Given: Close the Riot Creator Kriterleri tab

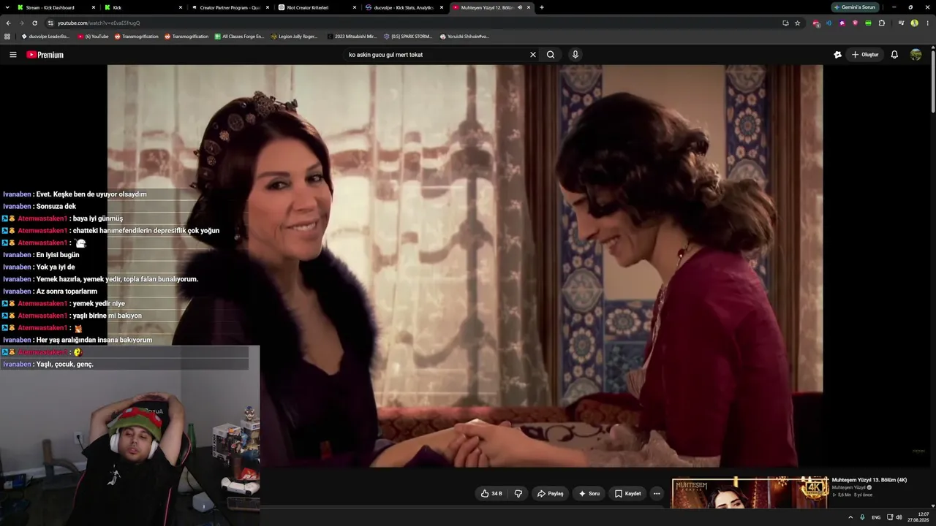Looking at the screenshot, I should (x=355, y=7).
